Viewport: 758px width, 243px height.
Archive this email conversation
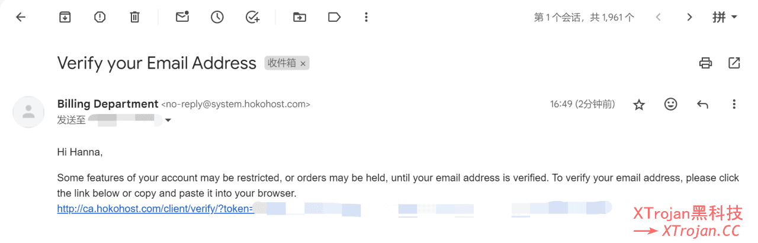point(65,17)
